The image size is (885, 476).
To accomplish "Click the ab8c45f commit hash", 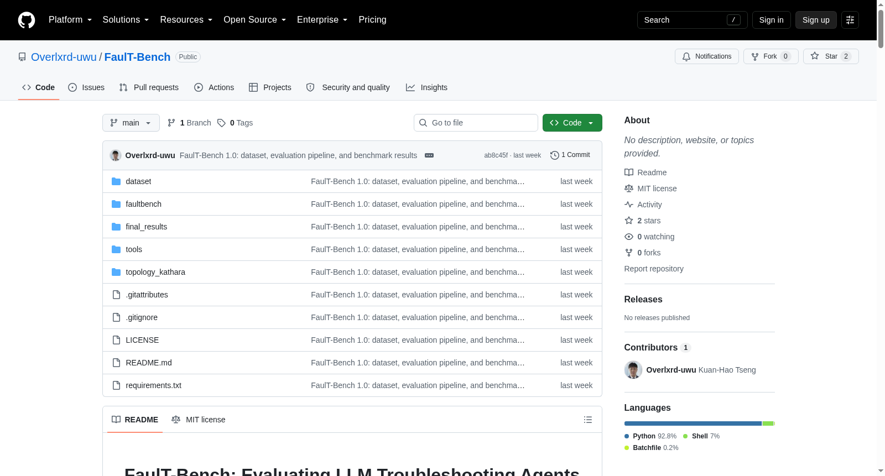I will tap(496, 155).
